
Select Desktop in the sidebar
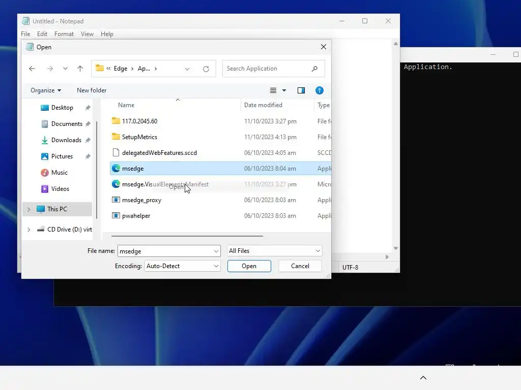pos(62,108)
